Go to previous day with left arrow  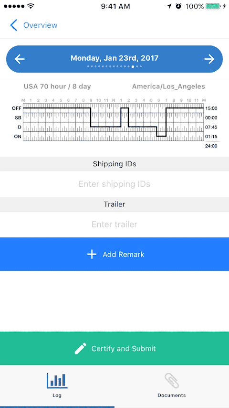[20, 59]
